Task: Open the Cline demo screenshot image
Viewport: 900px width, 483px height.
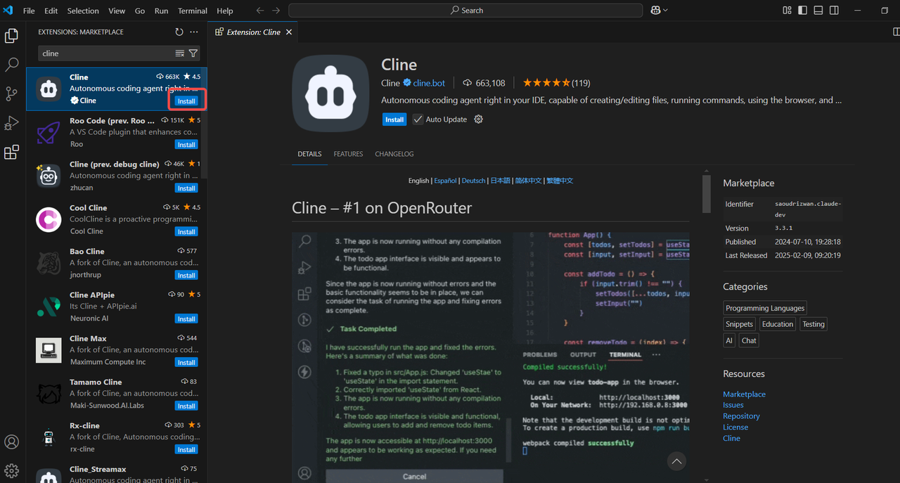Action: 491,358
